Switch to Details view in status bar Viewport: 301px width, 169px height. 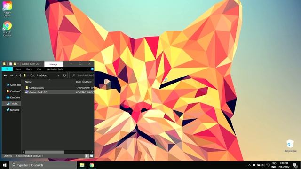click(87, 156)
